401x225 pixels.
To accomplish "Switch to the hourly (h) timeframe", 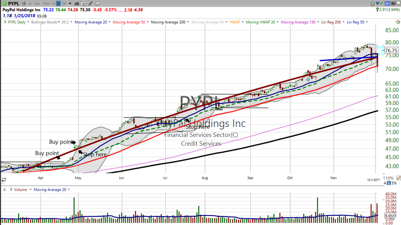I will [x=53, y=4].
